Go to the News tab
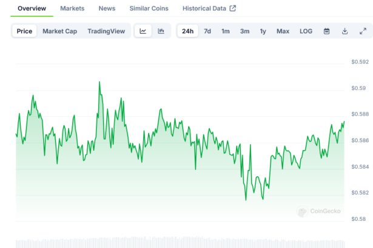This screenshot has height=248, width=373. 107,8
